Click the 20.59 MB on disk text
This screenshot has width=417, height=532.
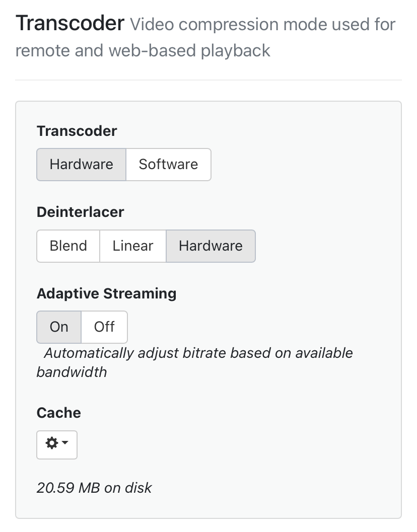(x=94, y=488)
